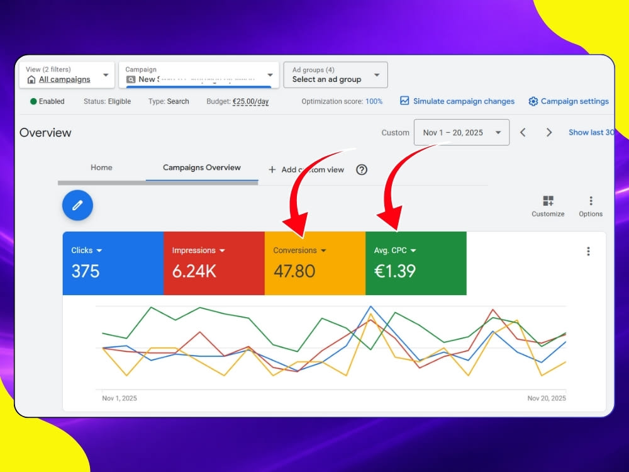Select the Campaigns Overview tab
Viewport: 629px width, 472px height.
202,167
